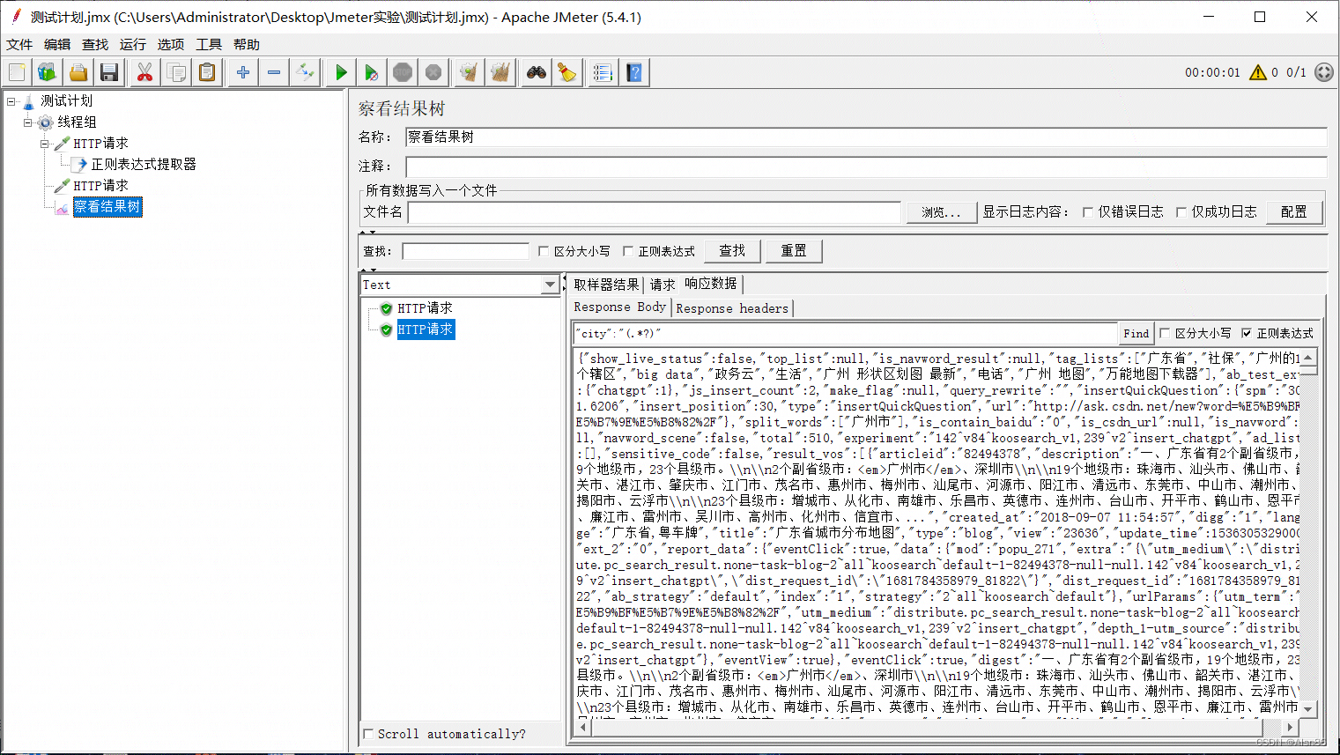Switch to 请求 tab
Viewport: 1340px width, 755px height.
[x=663, y=285]
